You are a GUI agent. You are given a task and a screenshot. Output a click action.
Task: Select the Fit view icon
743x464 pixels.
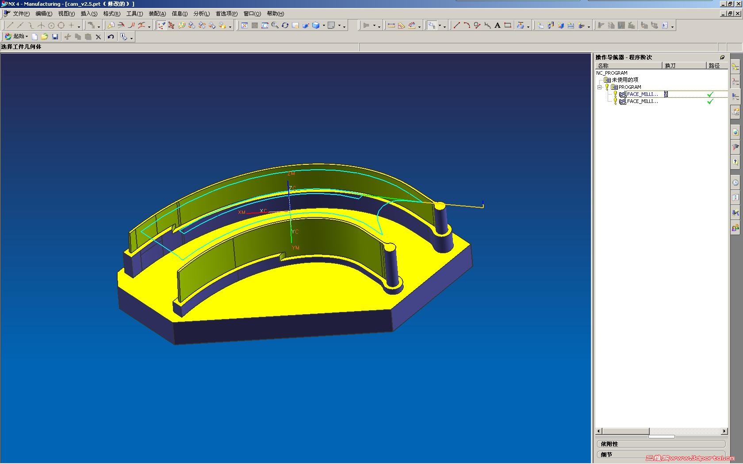click(x=244, y=26)
